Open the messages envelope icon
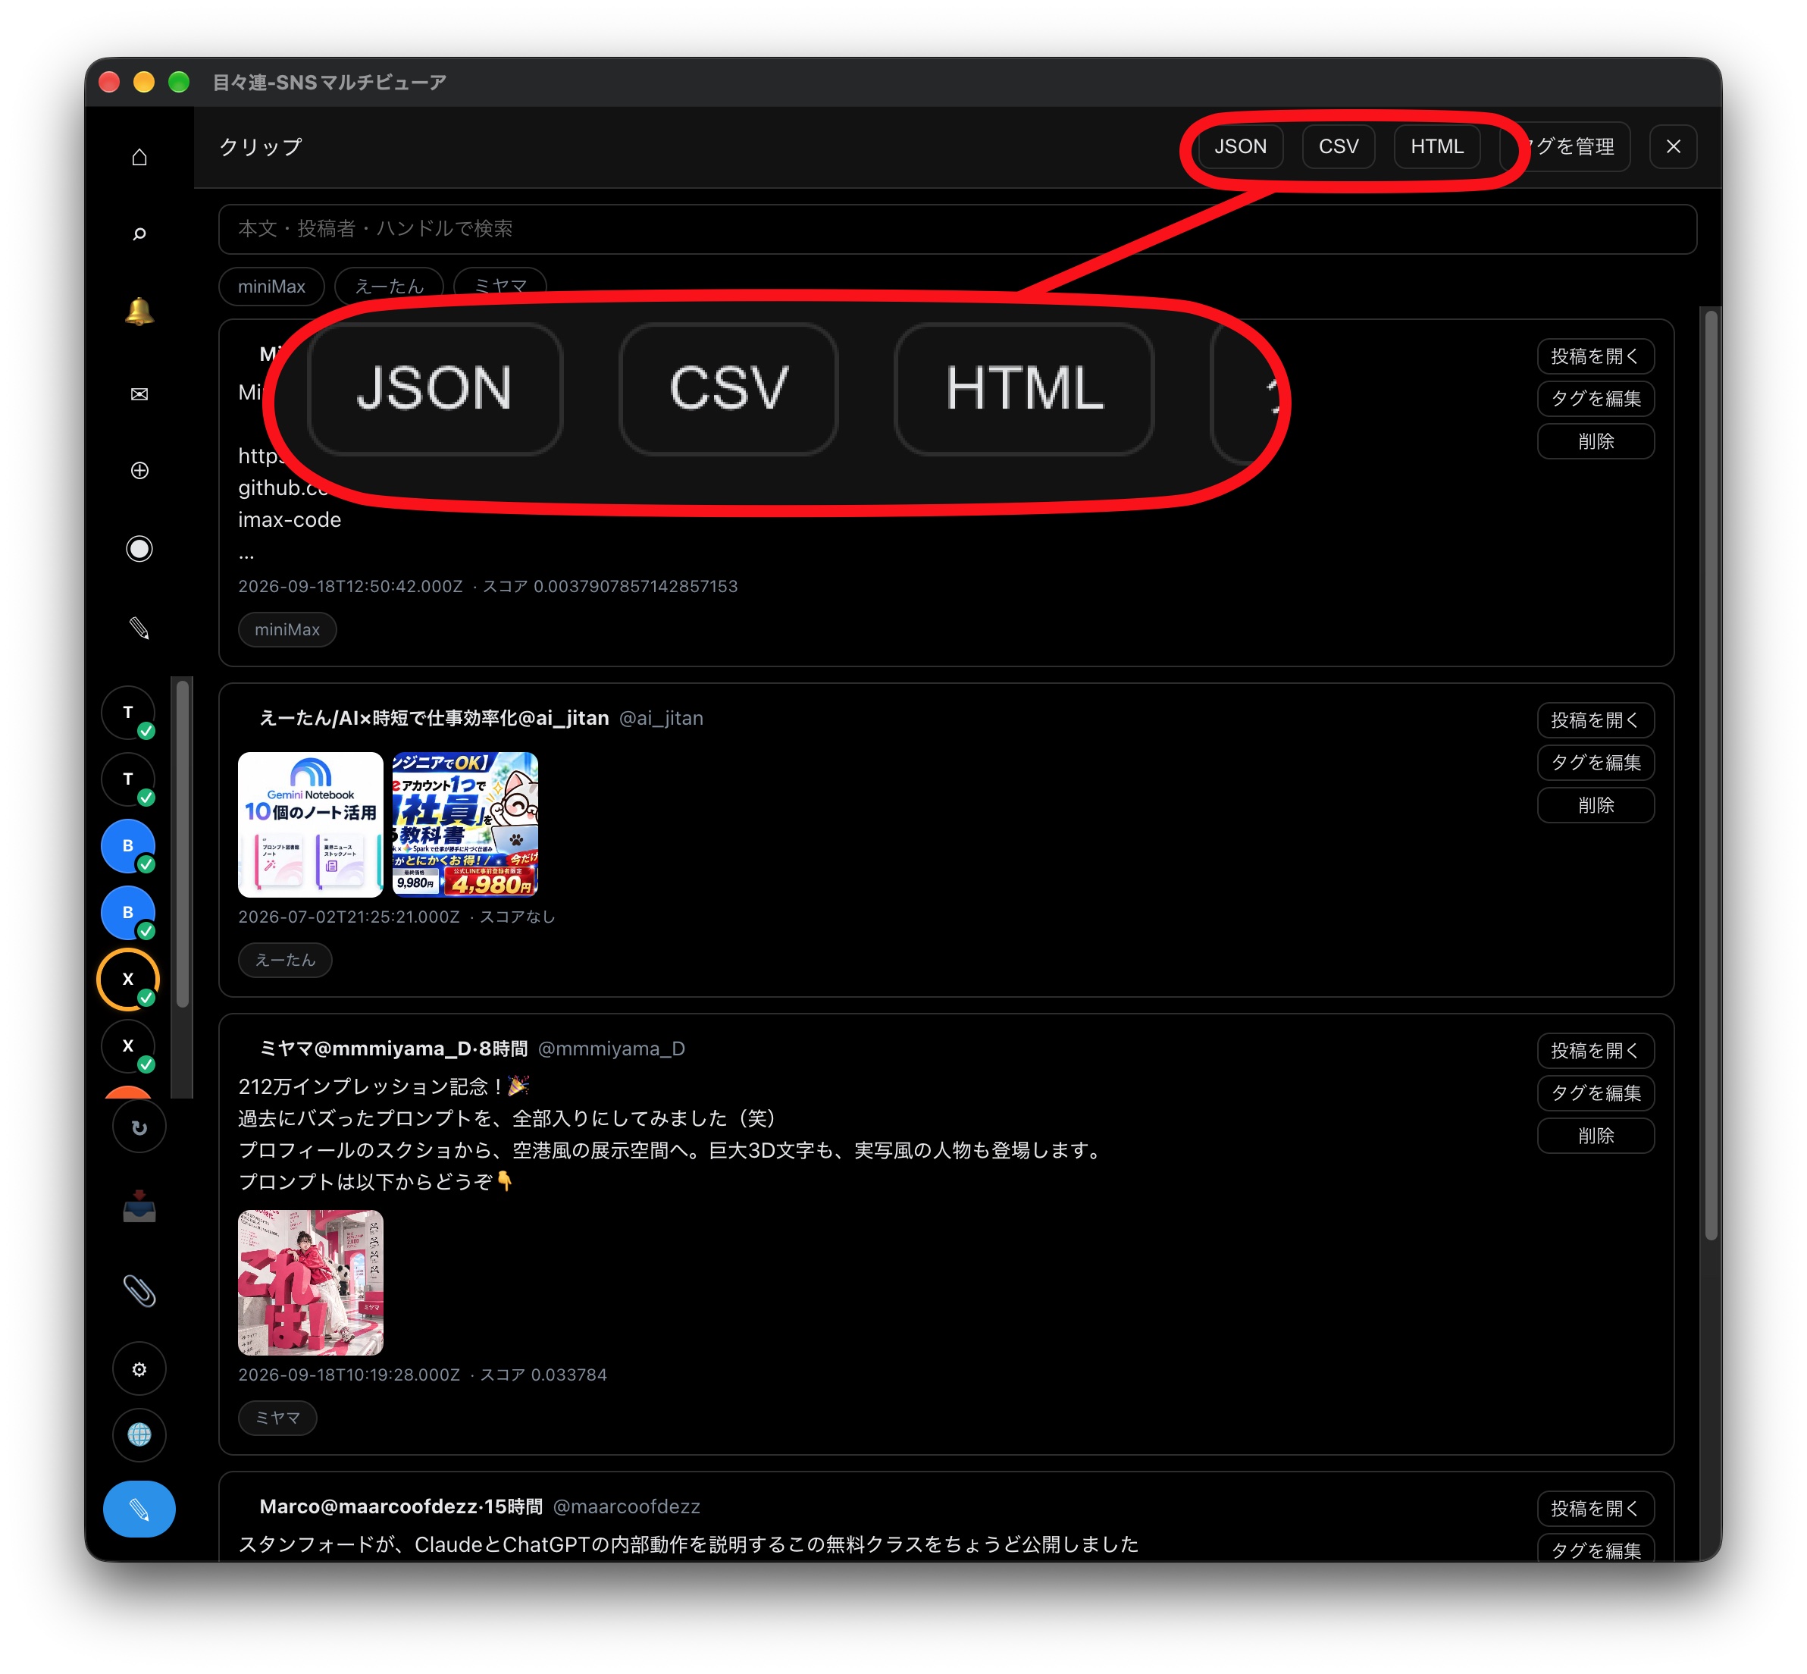This screenshot has width=1807, height=1674. 139,393
